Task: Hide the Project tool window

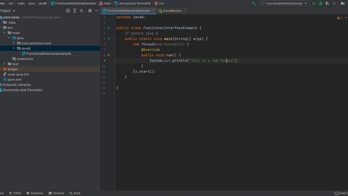Action: pos(97,11)
